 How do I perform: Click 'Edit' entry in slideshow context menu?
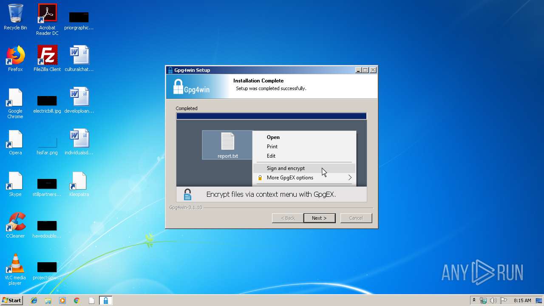click(271, 156)
